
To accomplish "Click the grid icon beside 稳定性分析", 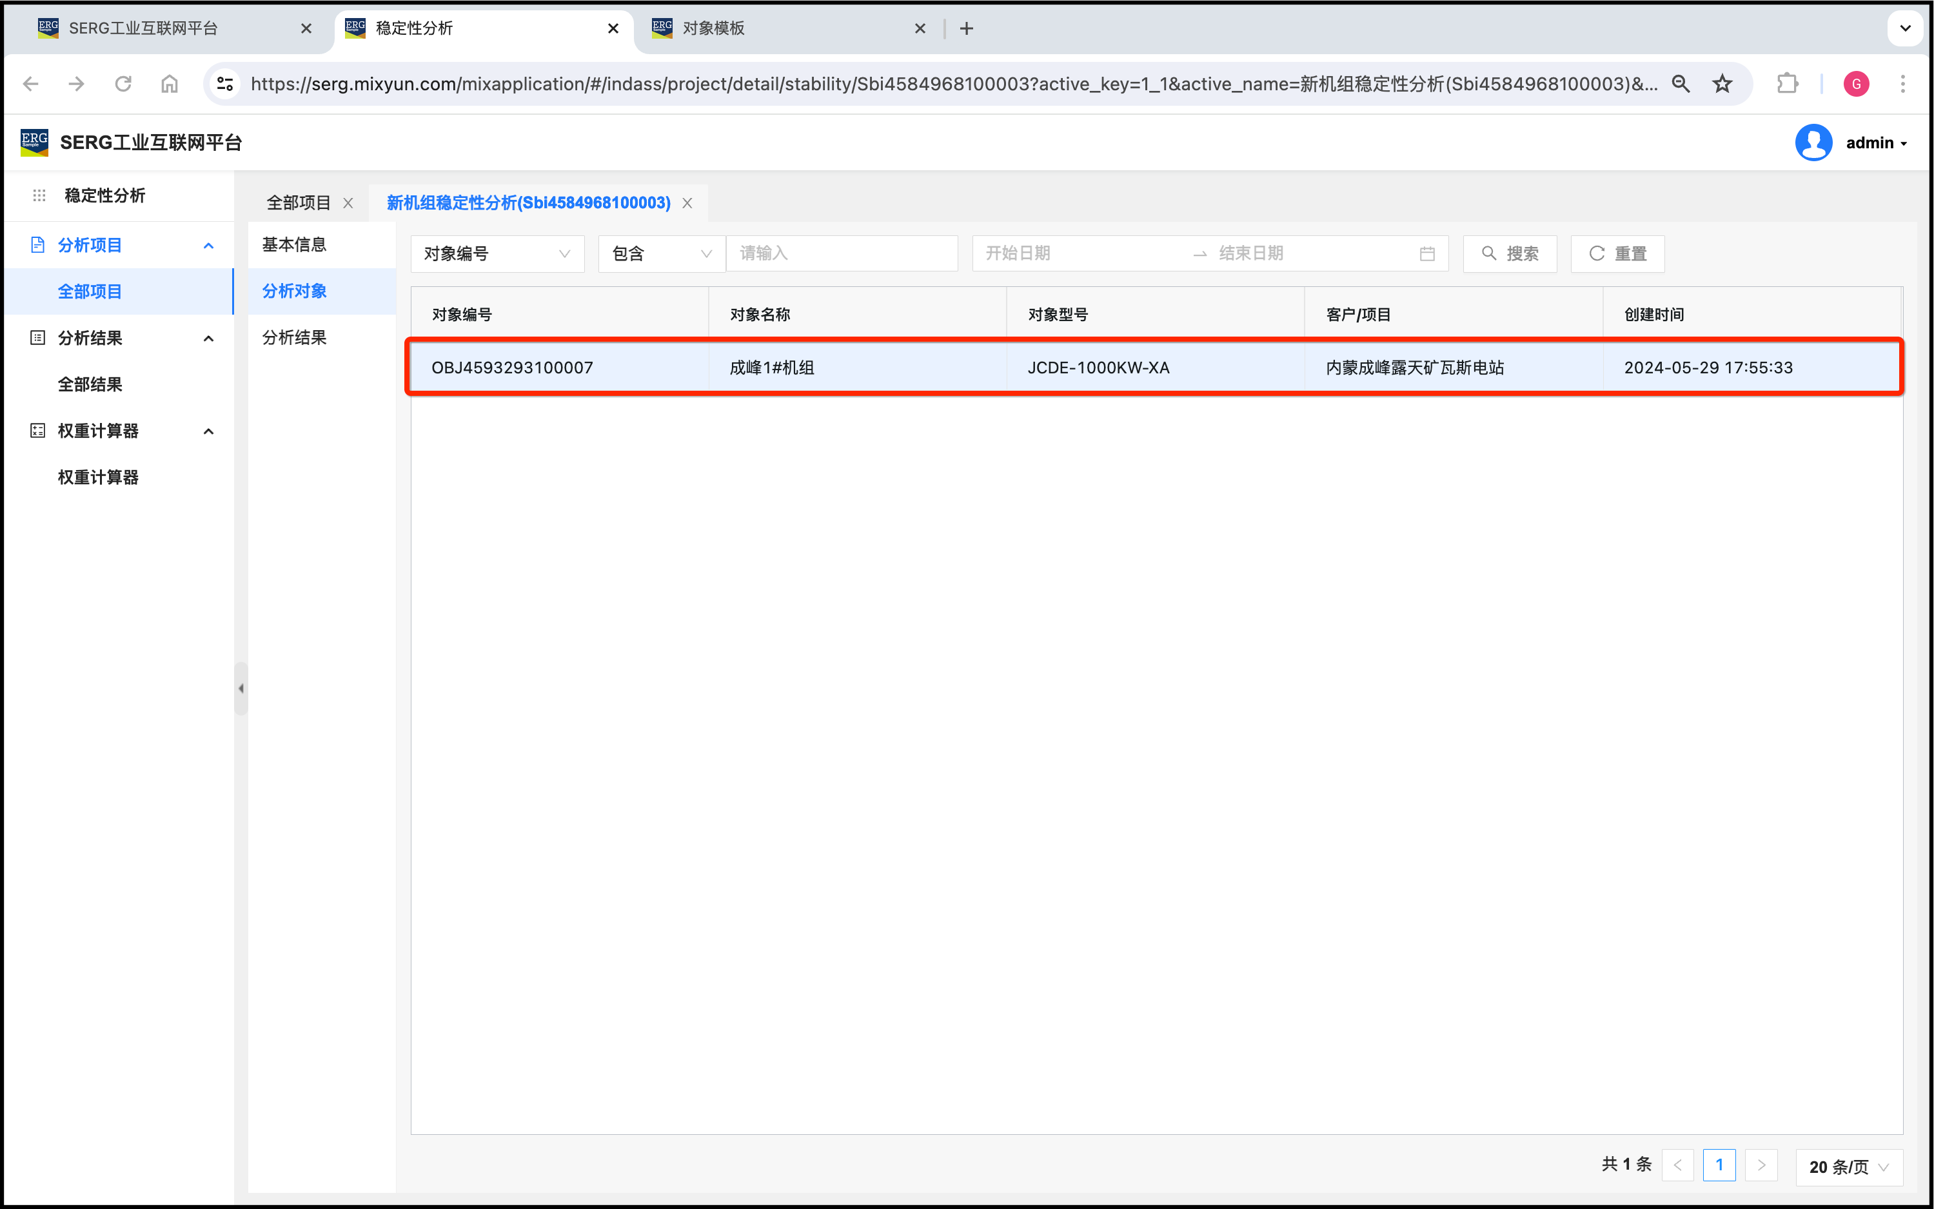I will click(39, 196).
